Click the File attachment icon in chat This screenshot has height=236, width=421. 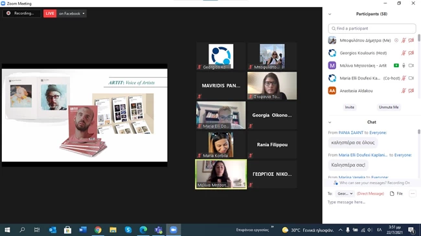click(392, 193)
